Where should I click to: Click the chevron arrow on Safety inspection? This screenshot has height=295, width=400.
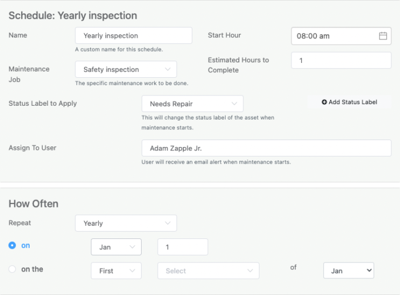coord(167,70)
